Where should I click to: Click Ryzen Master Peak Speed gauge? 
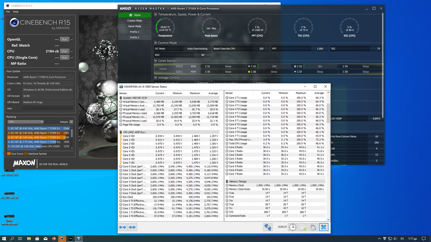(211, 28)
